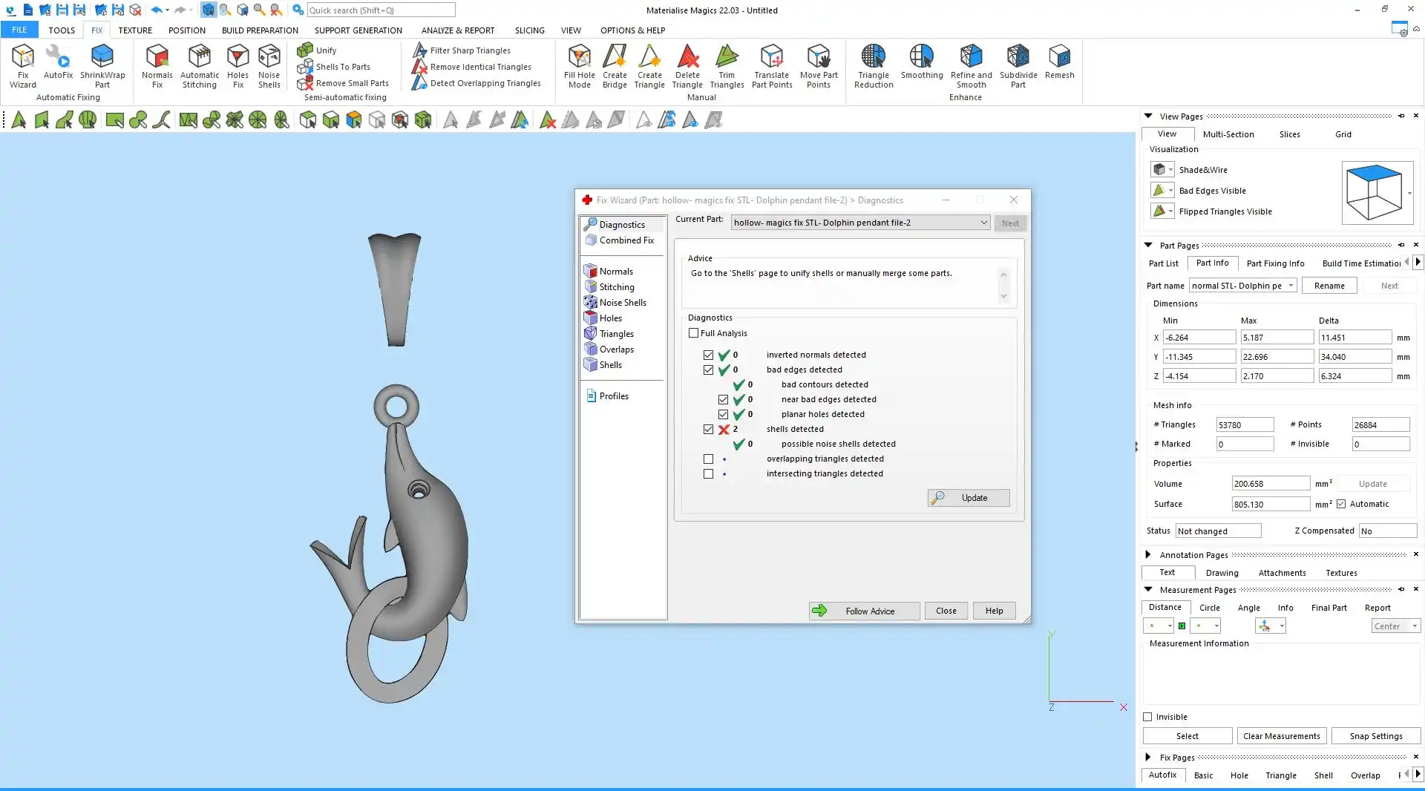Open the Current Part dropdown
1425x791 pixels.
pos(983,223)
